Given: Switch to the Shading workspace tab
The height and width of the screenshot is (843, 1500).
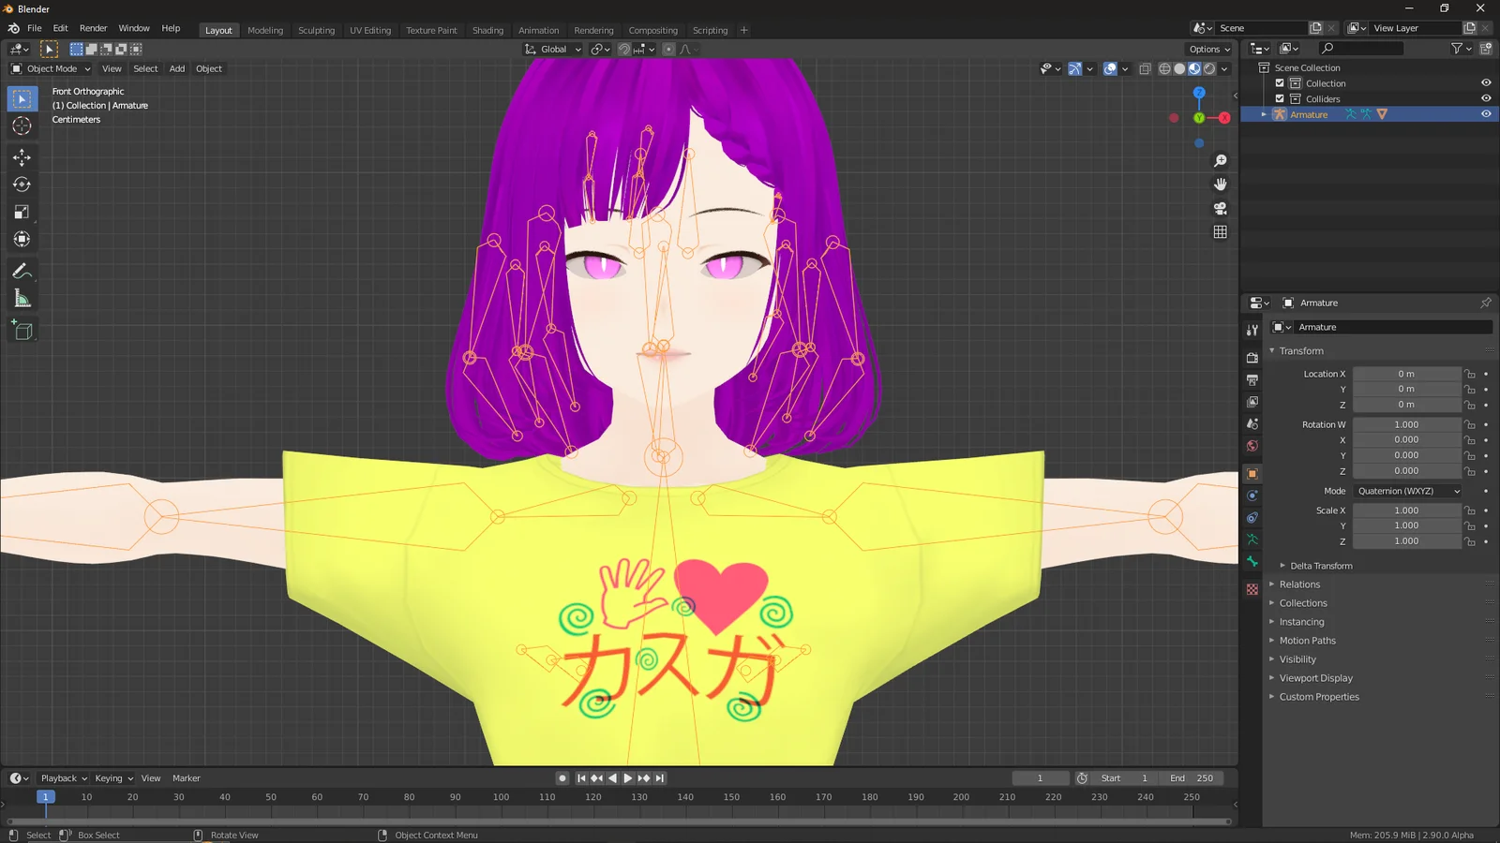Looking at the screenshot, I should point(487,30).
